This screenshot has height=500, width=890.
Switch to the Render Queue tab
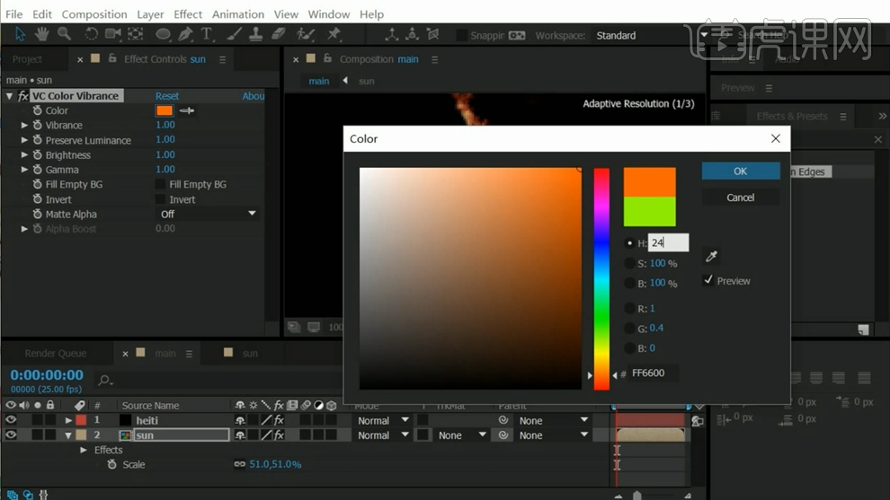[56, 353]
